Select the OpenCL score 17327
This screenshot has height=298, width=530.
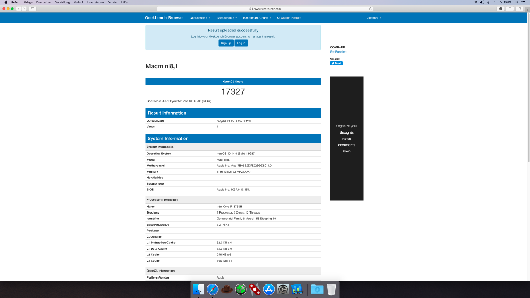[x=233, y=92]
